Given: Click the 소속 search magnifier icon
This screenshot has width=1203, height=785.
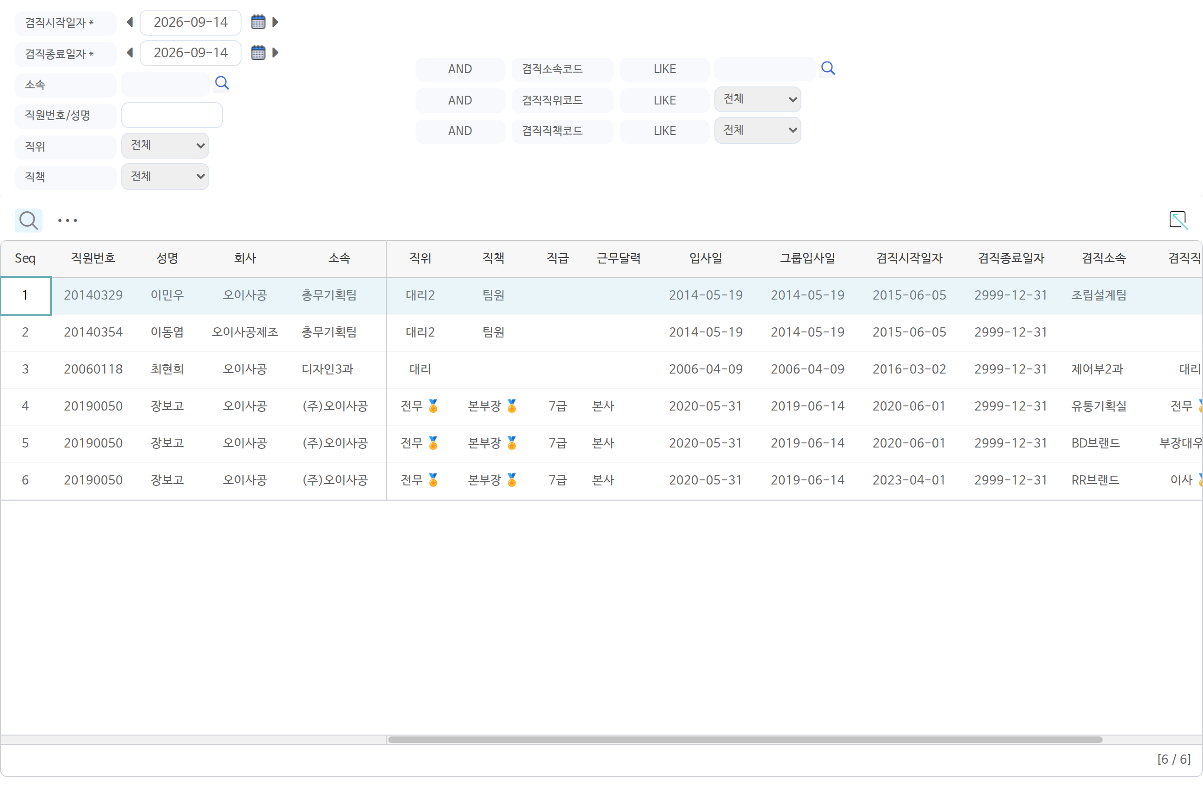Looking at the screenshot, I should pyautogui.click(x=222, y=83).
